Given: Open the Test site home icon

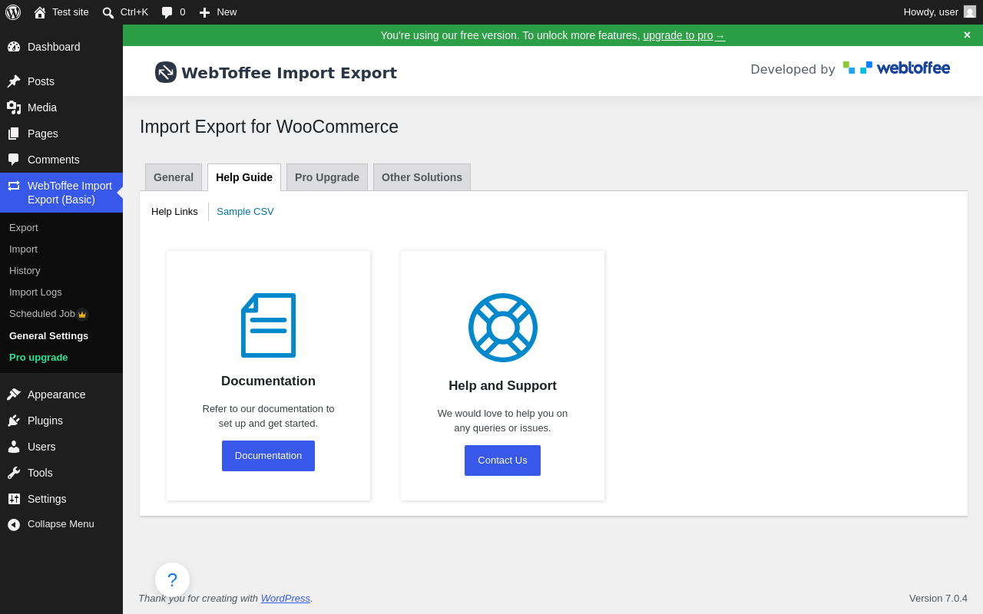Looking at the screenshot, I should pos(40,12).
